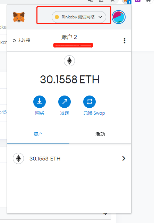Copy address under 账户 2
This screenshot has height=223, width=154.
click(73, 45)
